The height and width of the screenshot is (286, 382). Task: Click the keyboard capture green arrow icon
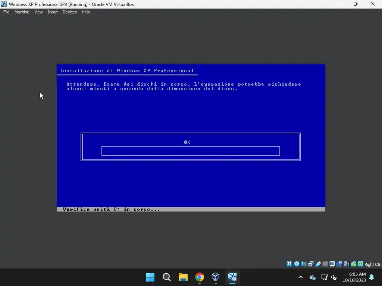[360, 264]
